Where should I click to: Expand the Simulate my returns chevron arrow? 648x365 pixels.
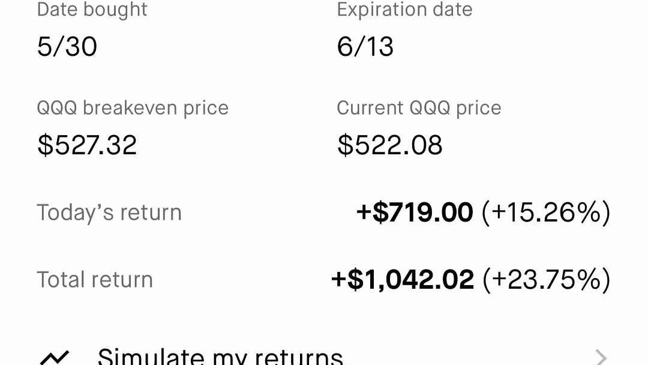pos(601,358)
